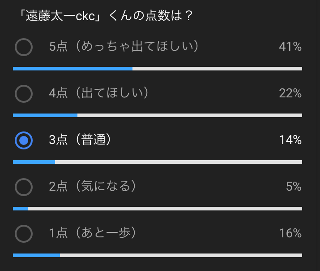Select the 1点 radio button

24,234
